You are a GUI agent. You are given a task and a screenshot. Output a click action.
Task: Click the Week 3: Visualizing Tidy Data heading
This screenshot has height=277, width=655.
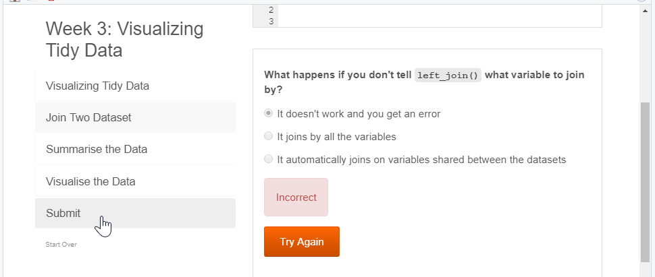point(124,40)
